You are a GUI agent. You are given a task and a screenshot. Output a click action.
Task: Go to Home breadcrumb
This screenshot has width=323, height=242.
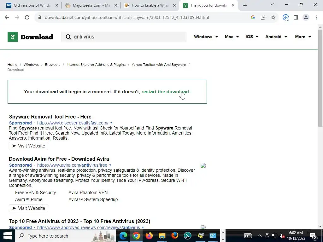pyautogui.click(x=12, y=65)
